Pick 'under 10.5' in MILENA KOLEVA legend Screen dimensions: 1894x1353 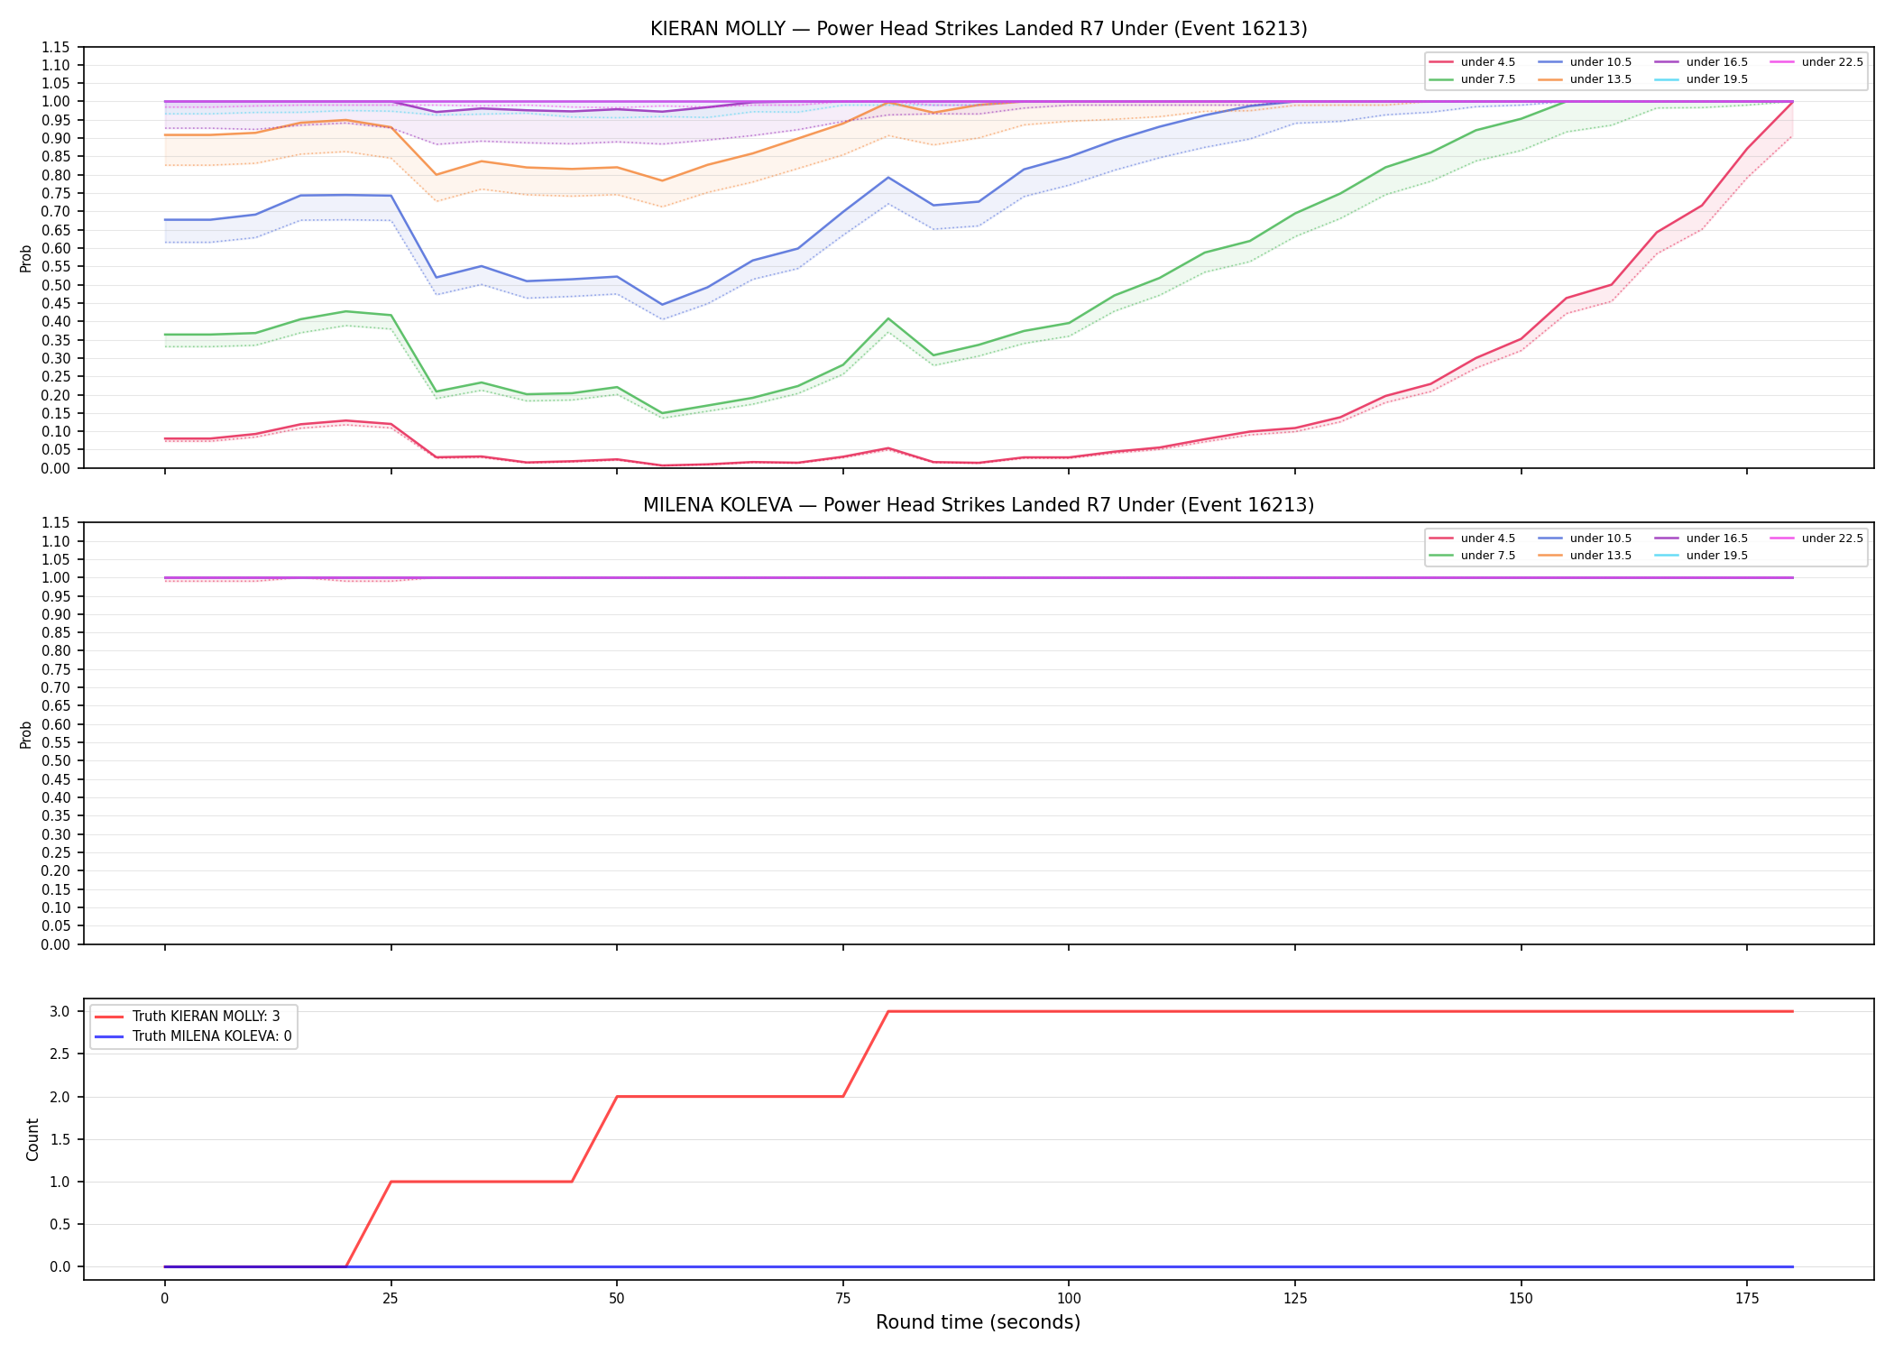(1586, 538)
